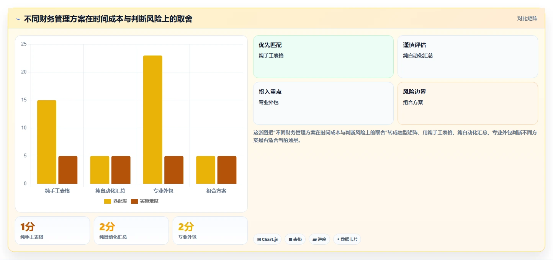
Task: Click the 专业外包 x-axis label
Action: (163, 190)
